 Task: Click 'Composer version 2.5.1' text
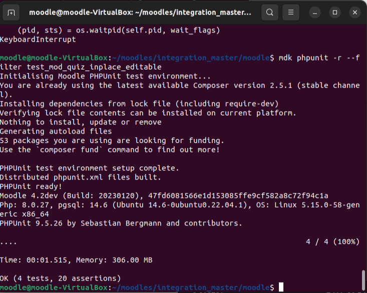click(x=243, y=85)
